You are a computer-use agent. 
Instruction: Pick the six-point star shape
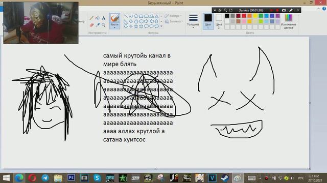pyautogui.click(x=141, y=26)
